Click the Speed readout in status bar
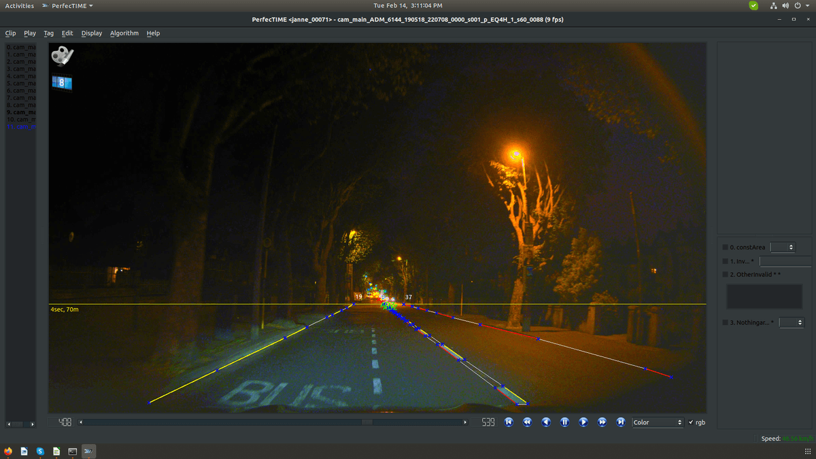The image size is (816, 459). coord(787,439)
